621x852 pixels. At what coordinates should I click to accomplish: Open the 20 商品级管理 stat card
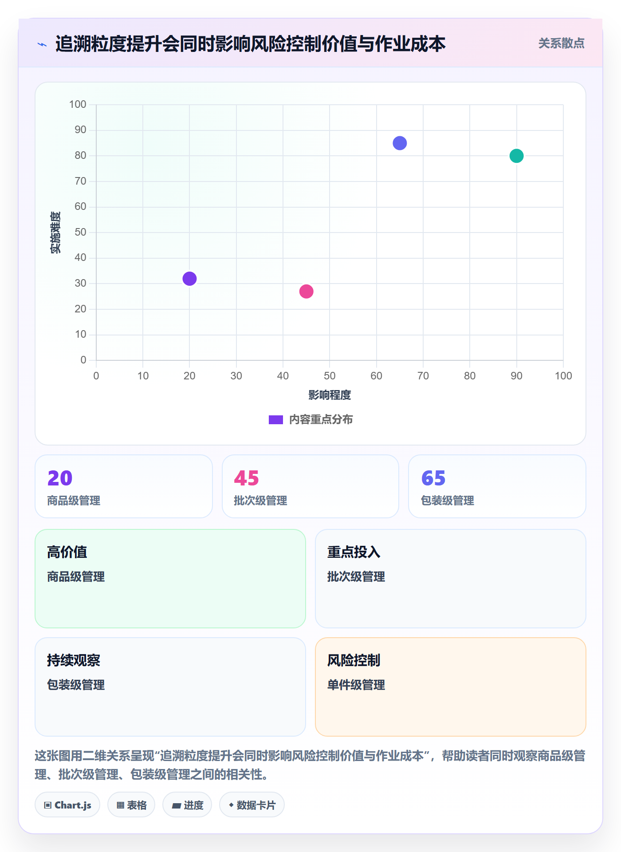pyautogui.click(x=124, y=486)
